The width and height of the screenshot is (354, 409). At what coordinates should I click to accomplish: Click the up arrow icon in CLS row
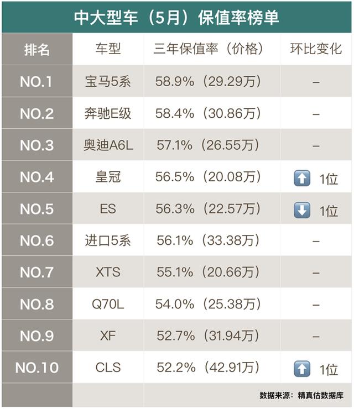point(302,369)
